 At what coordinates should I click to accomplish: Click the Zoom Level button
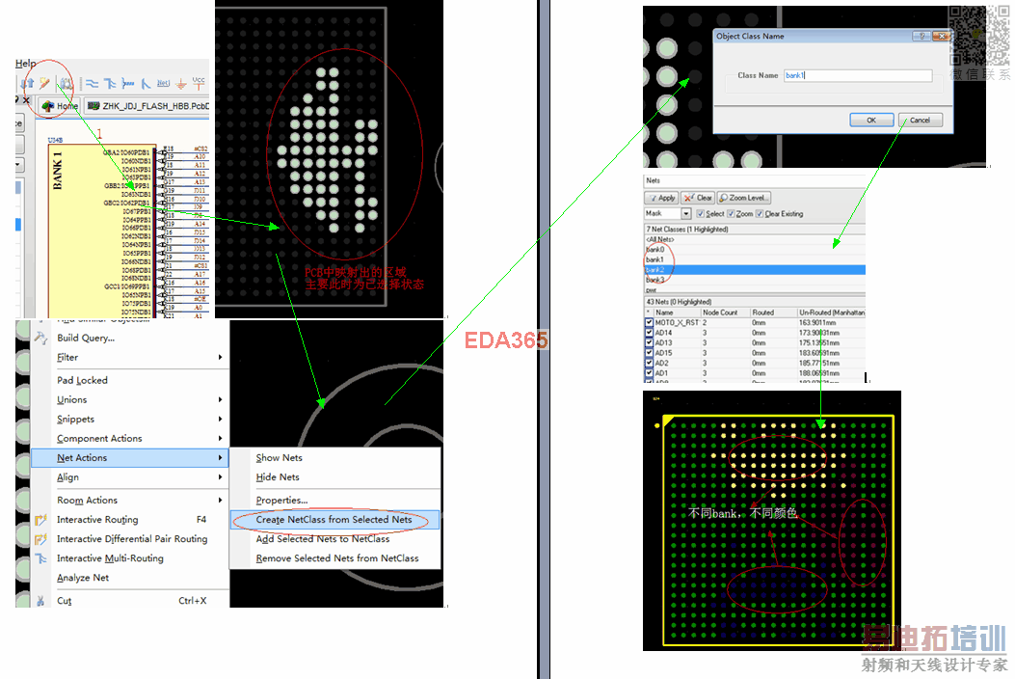(x=744, y=198)
